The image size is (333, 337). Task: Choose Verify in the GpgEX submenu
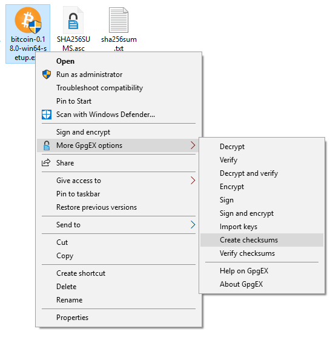point(262,160)
